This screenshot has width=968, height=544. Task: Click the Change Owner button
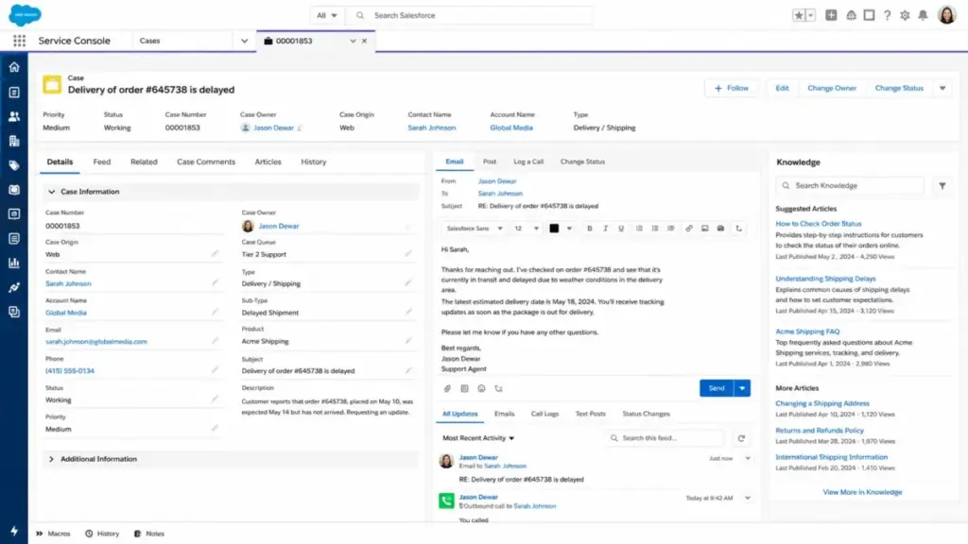point(832,88)
